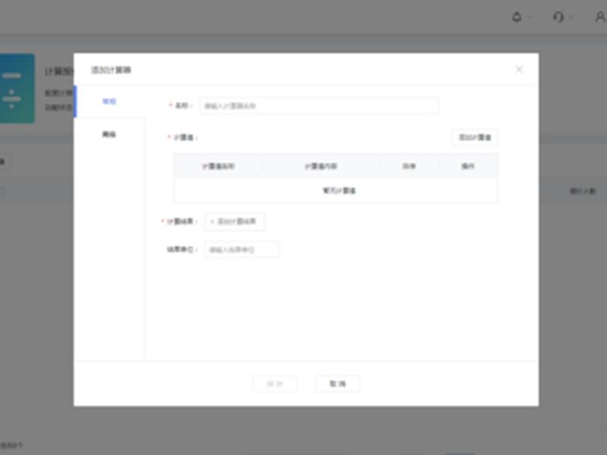This screenshot has width=607, height=455.
Task: Click the 计算值名称 column header
Action: (219, 166)
